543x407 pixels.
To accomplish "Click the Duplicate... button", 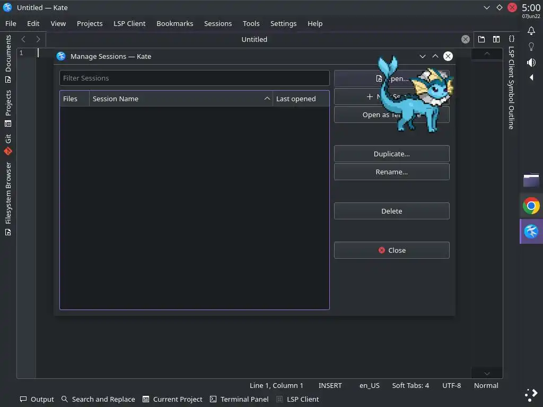I will click(392, 154).
